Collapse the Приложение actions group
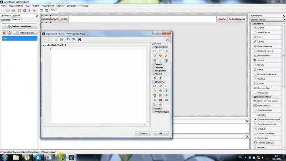This screenshot has height=161, width=286. pyautogui.click(x=153, y=47)
